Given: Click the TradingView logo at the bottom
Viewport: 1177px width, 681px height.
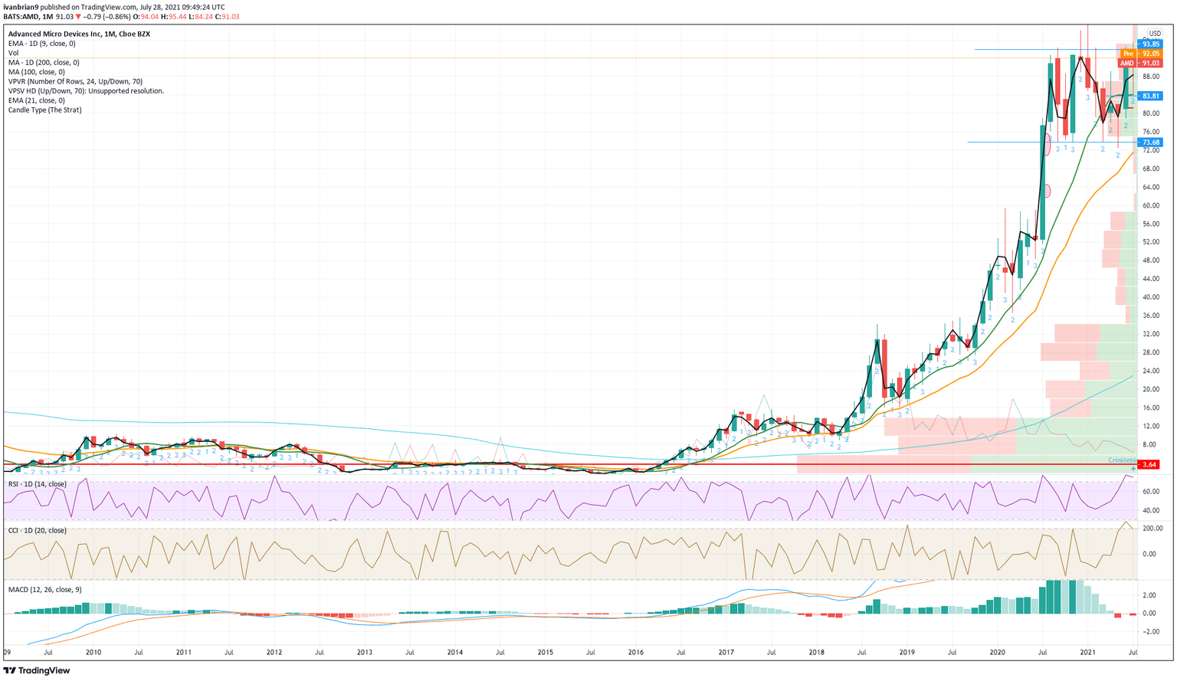Looking at the screenshot, I should pos(37,670).
